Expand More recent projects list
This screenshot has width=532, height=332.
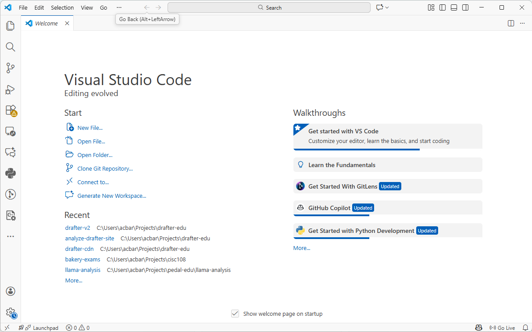click(x=73, y=280)
